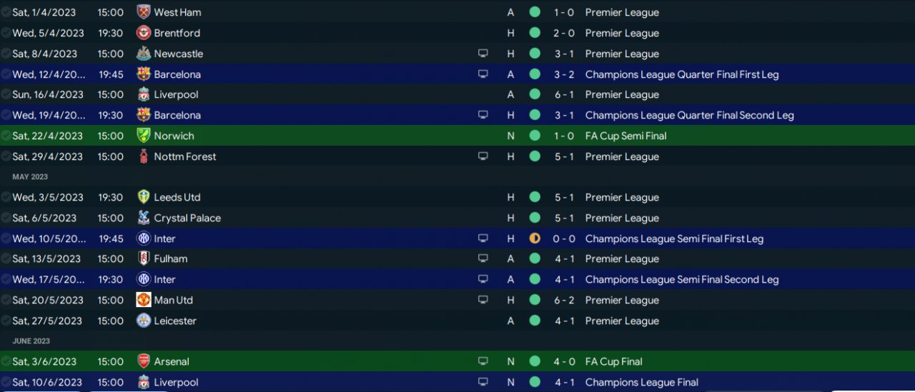Open Norwich via its club badge
Image resolution: width=915 pixels, height=392 pixels.
[144, 136]
